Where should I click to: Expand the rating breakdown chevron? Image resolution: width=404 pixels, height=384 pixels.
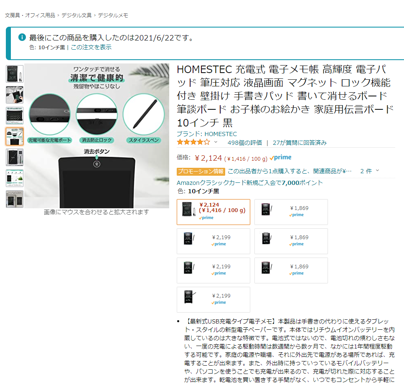216,142
